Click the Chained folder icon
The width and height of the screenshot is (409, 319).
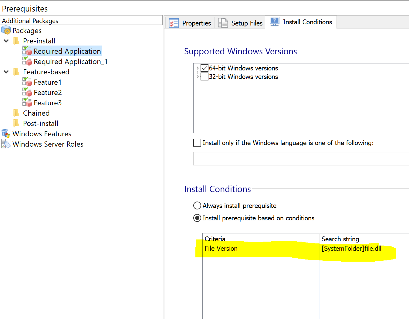pos(16,113)
